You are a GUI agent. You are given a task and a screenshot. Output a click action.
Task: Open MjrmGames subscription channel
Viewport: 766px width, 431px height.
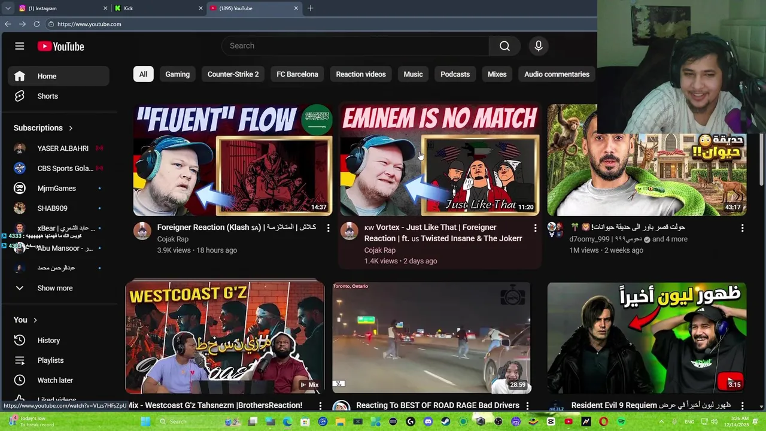(59, 188)
